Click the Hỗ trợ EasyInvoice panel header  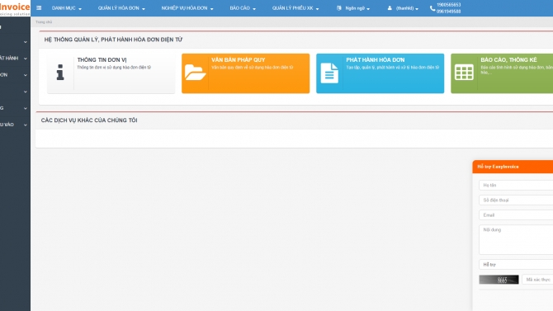tap(513, 167)
